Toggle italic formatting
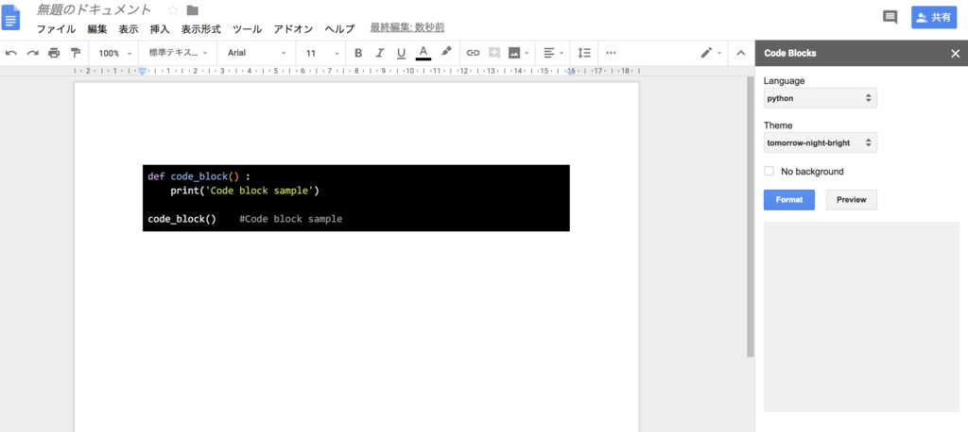The width and height of the screenshot is (968, 432). (x=380, y=53)
